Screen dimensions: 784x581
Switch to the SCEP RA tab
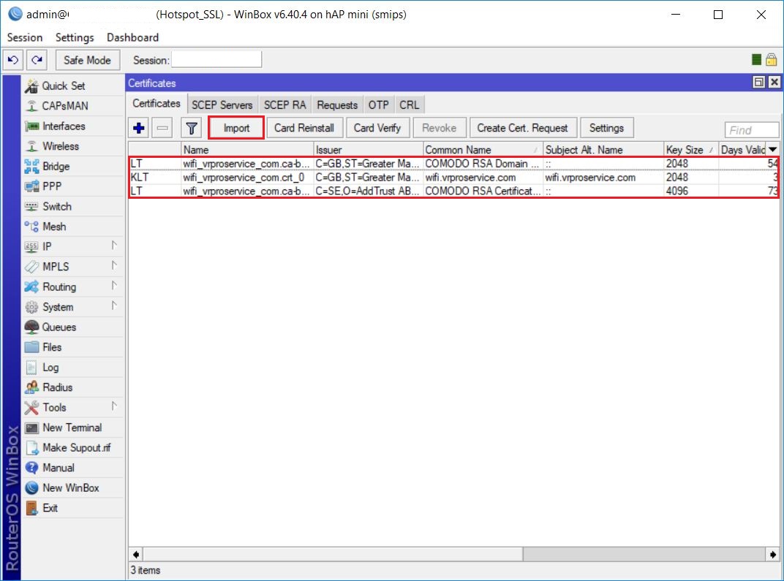tap(284, 105)
